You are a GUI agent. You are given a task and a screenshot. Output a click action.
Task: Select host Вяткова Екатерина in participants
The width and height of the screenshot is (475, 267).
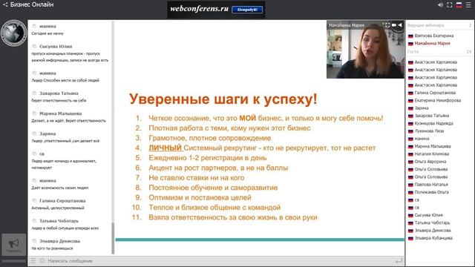click(x=433, y=36)
